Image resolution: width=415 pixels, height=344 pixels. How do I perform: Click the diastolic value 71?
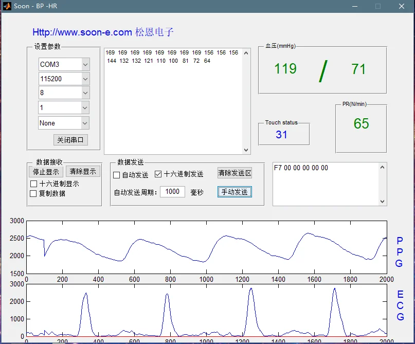pos(358,69)
